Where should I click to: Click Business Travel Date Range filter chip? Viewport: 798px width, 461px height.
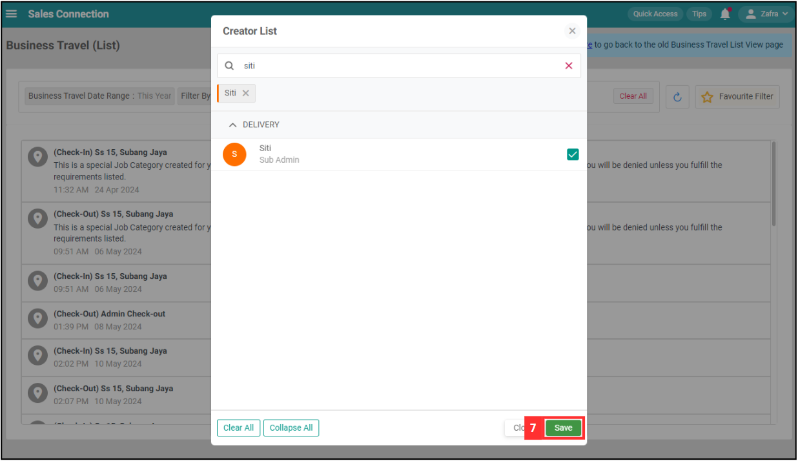click(x=100, y=96)
